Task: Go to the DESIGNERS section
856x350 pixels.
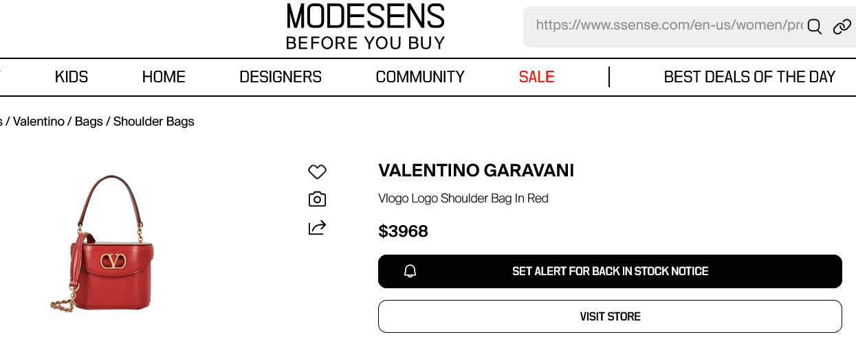Action: (x=281, y=77)
